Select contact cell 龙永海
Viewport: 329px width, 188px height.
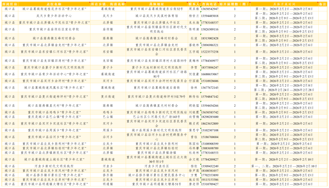(194, 23)
